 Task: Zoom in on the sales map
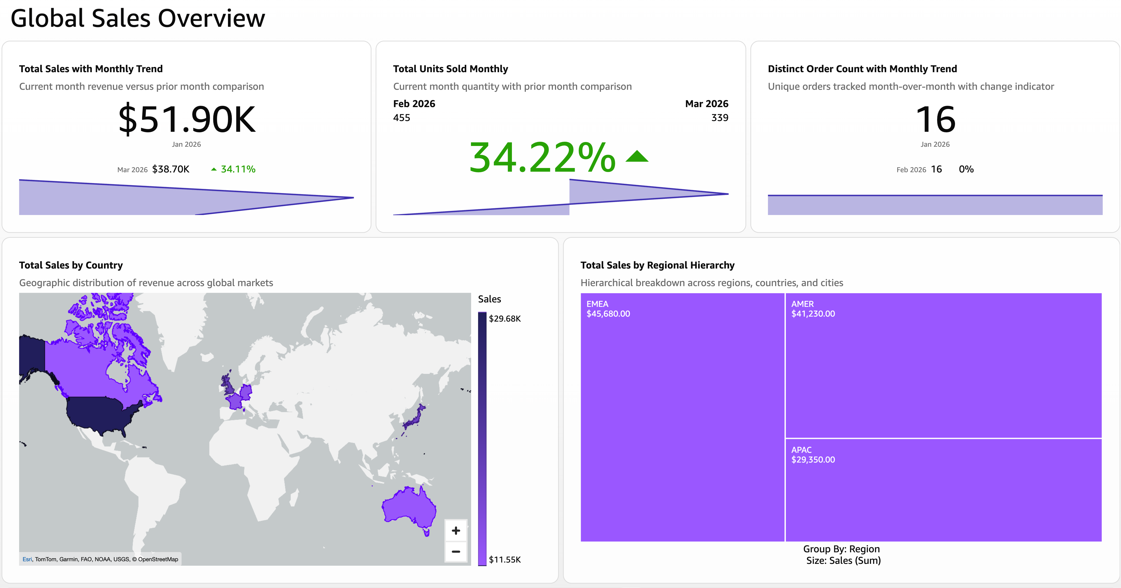[x=456, y=530]
